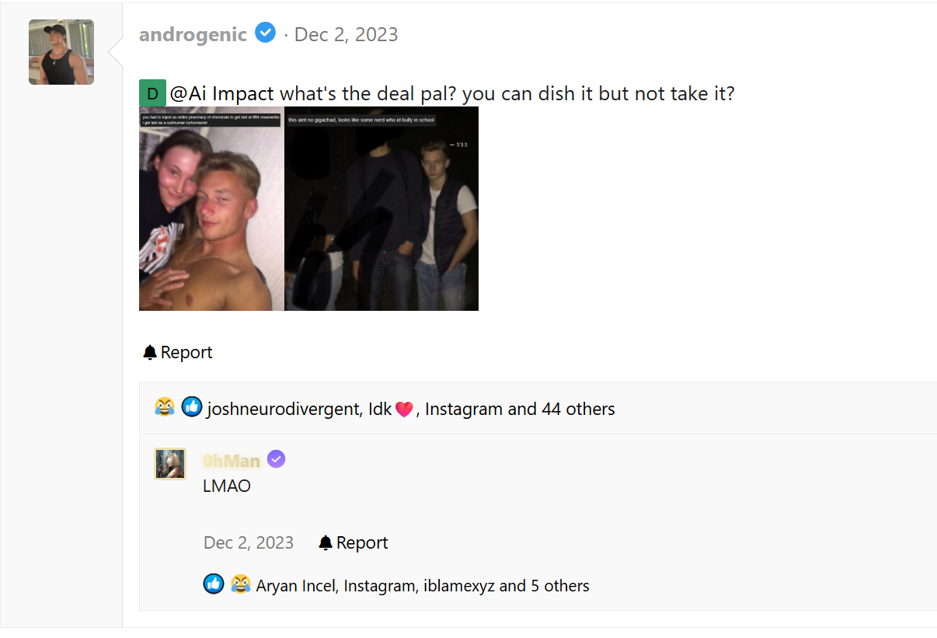This screenshot has height=638, width=937.
Task: Open the @Ai Impact mention link
Action: click(x=222, y=93)
